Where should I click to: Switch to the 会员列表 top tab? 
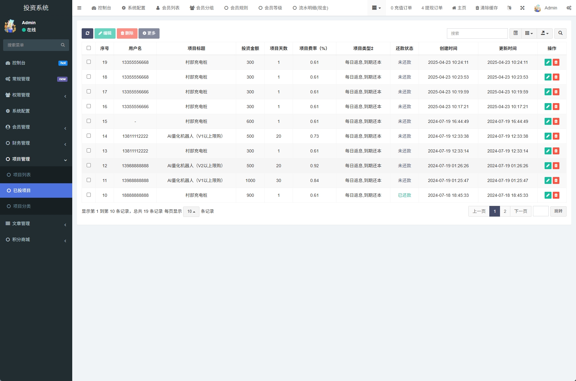[168, 8]
